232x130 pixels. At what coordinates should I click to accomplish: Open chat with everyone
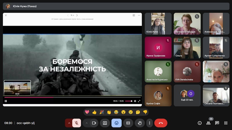click(217, 123)
